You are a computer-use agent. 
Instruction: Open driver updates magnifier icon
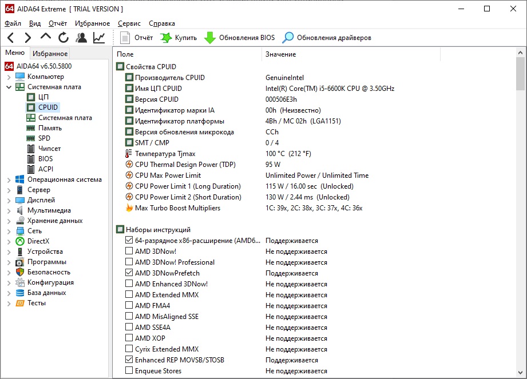coord(288,38)
